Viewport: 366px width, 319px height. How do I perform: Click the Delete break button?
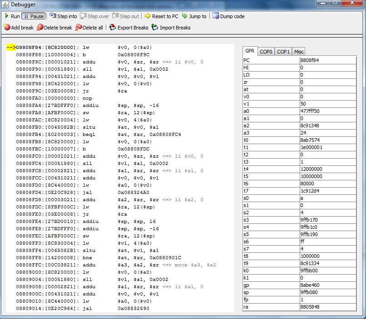54,28
